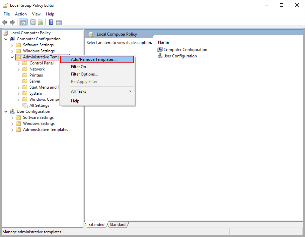Screen dimensions: 305x237
Task: Click Administrative Templates folder icon under Computer Configuration
Action: (18, 57)
